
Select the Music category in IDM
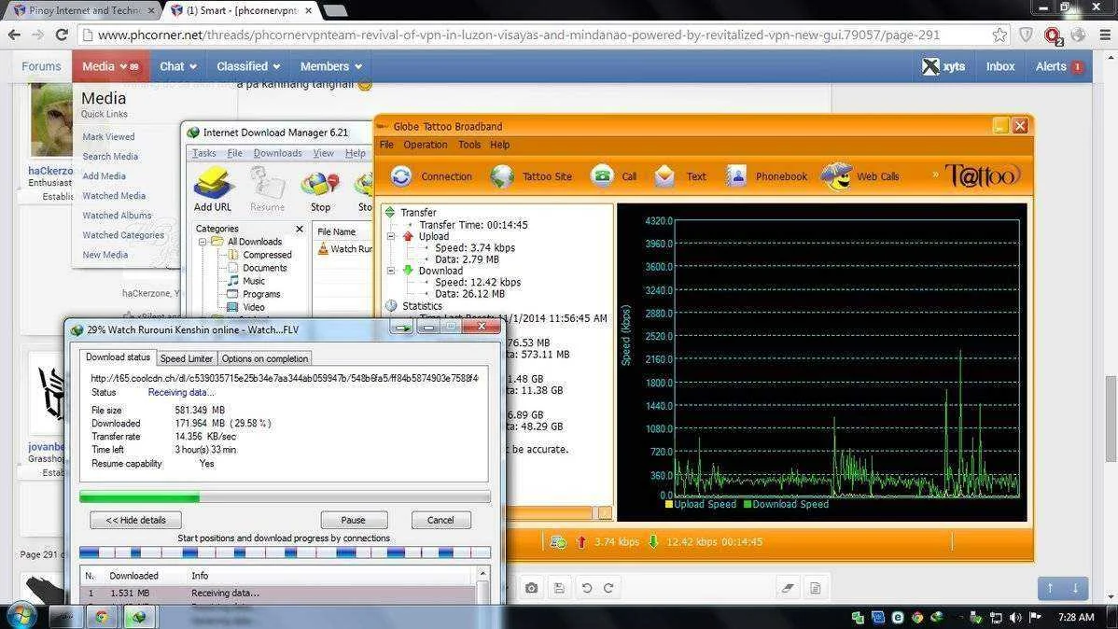coord(253,281)
